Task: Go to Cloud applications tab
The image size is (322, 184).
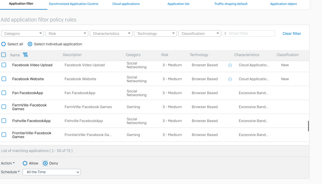Action: 126,4
